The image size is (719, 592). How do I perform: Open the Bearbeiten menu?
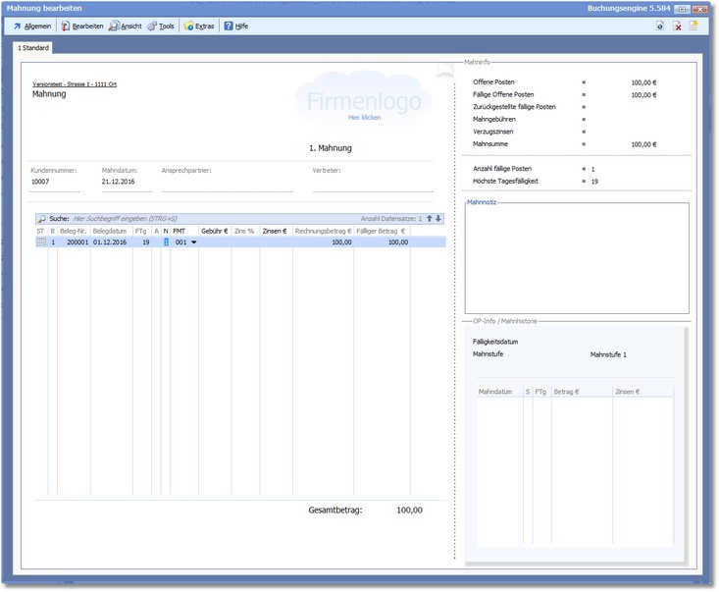pyautogui.click(x=80, y=26)
